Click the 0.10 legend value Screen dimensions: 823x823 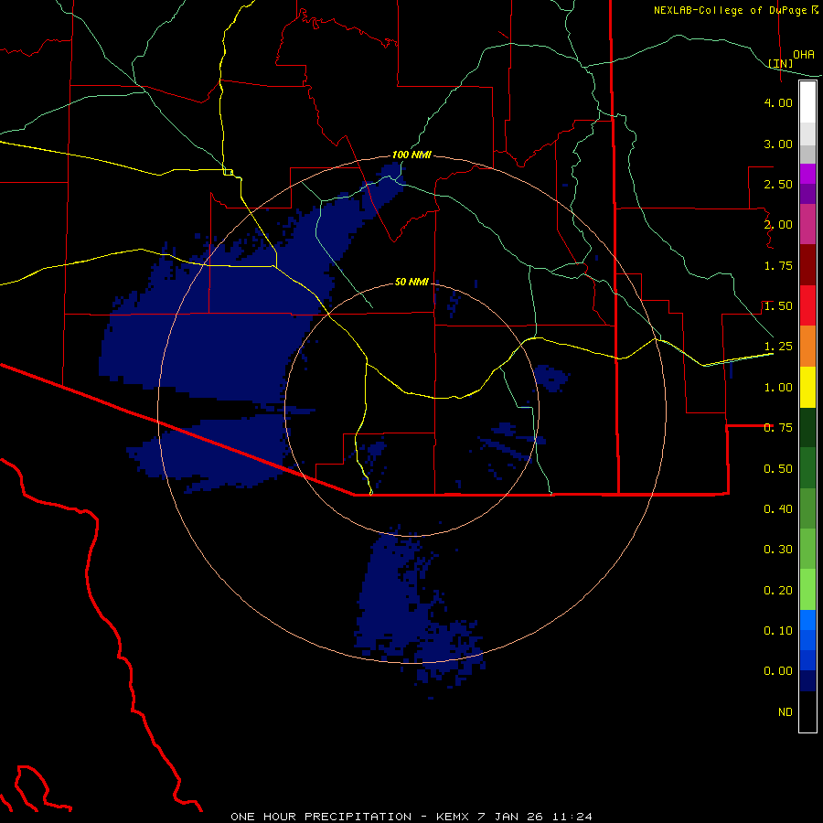click(x=778, y=631)
